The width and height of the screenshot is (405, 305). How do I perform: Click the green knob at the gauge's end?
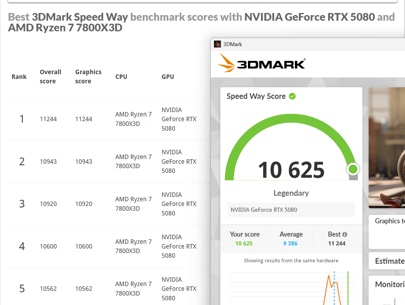tap(353, 169)
